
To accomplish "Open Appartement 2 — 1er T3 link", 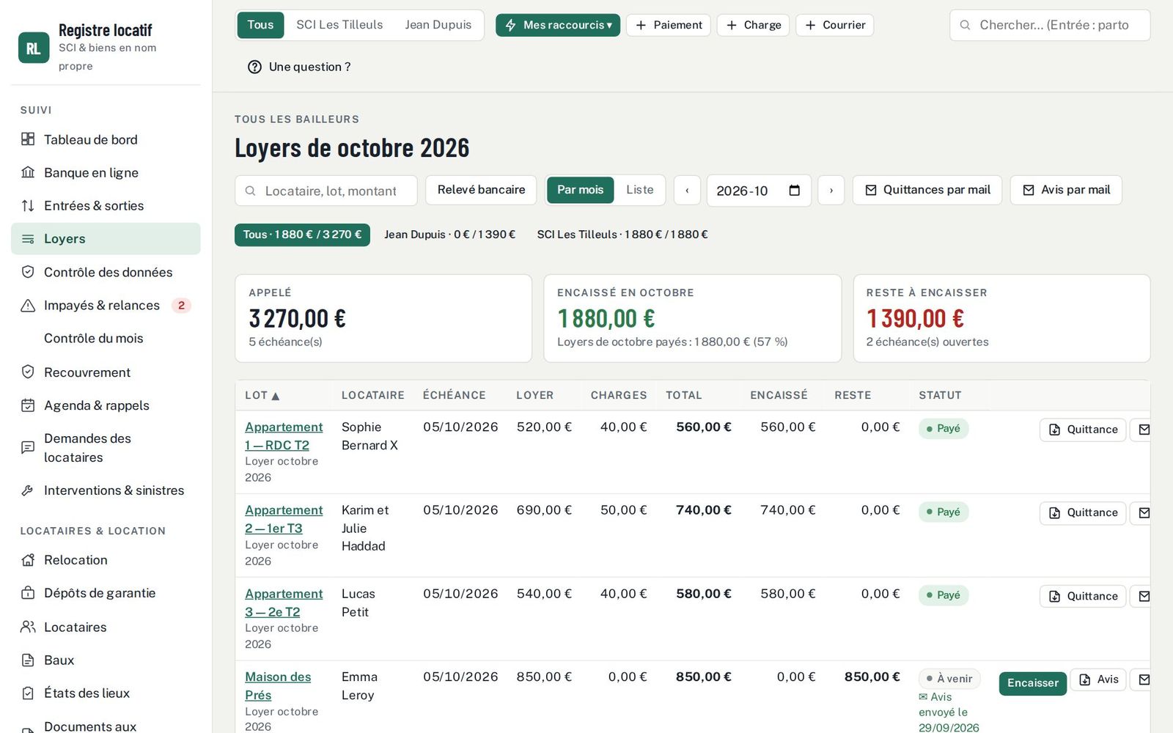I will coord(284,519).
